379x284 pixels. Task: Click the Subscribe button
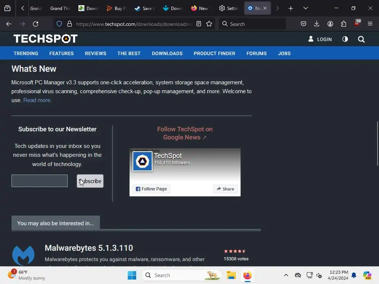(x=90, y=181)
